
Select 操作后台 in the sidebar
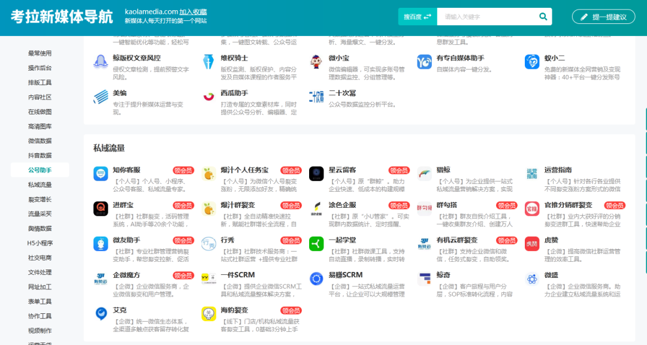point(40,68)
